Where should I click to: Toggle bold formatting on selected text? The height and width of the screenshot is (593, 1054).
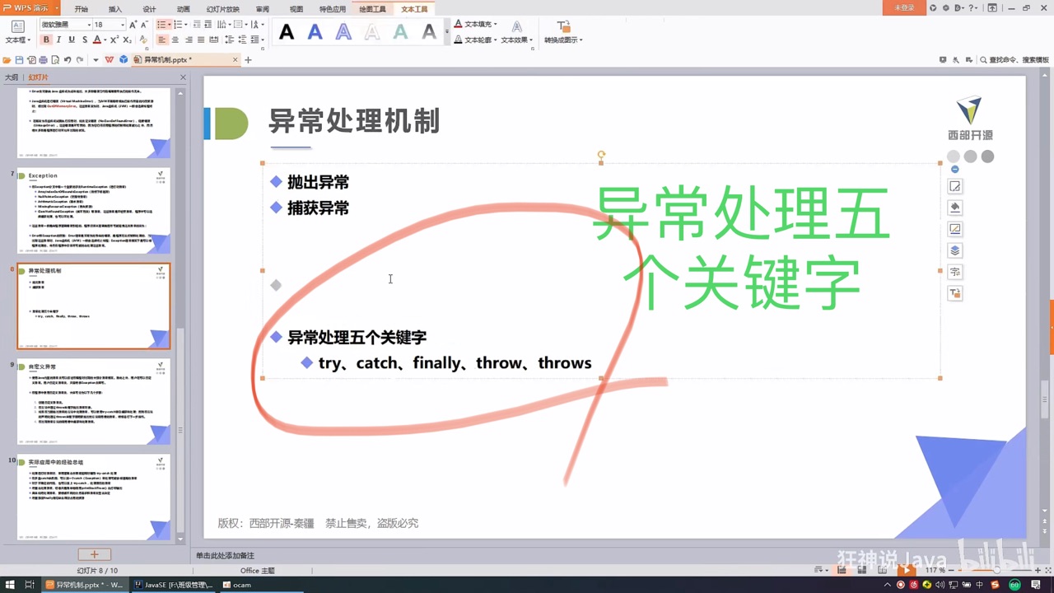point(46,39)
